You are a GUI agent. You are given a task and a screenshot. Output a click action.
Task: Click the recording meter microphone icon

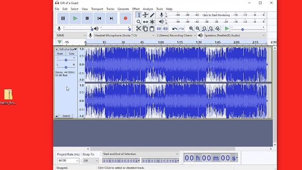[x=161, y=15]
